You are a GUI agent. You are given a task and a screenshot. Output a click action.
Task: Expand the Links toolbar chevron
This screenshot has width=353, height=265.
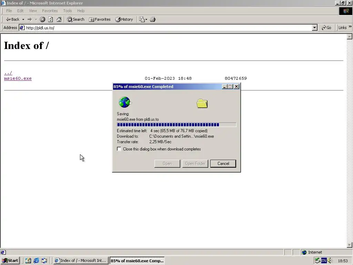coord(350,27)
